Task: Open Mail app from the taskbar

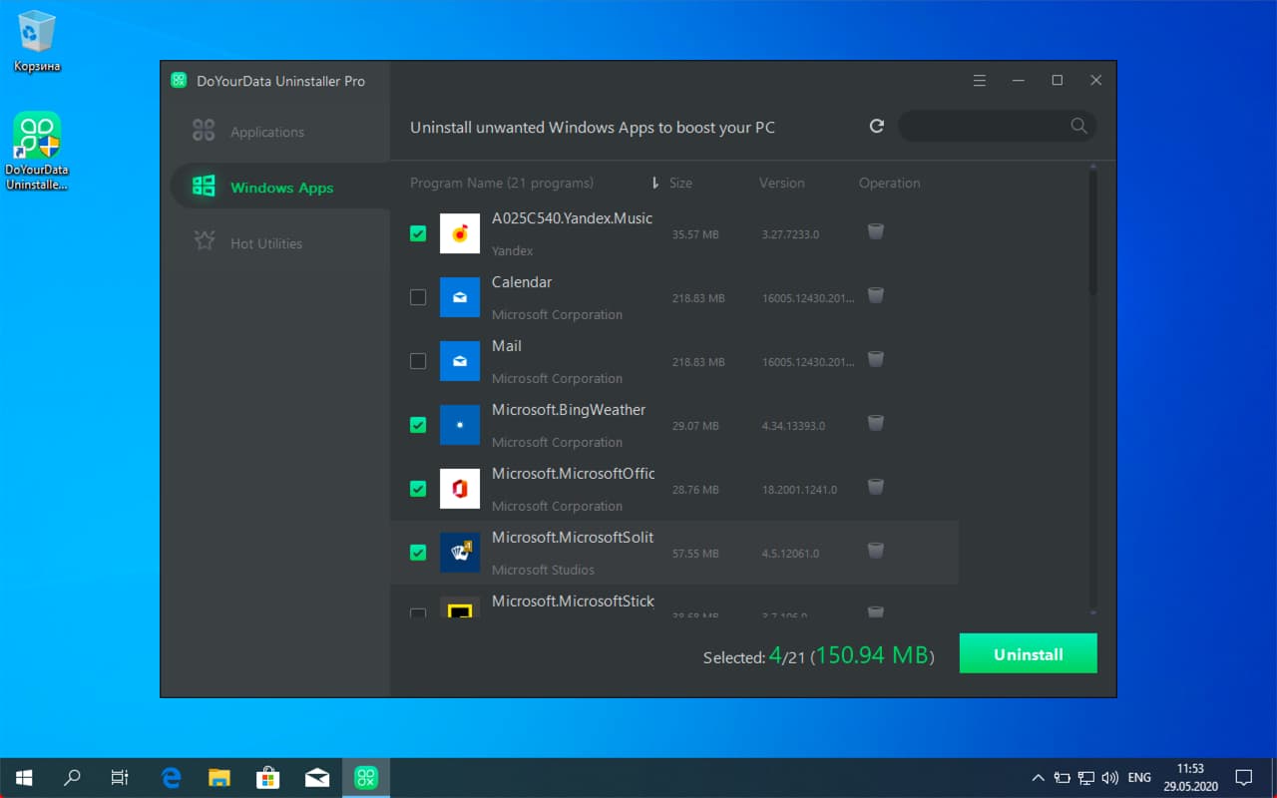Action: pyautogui.click(x=317, y=777)
